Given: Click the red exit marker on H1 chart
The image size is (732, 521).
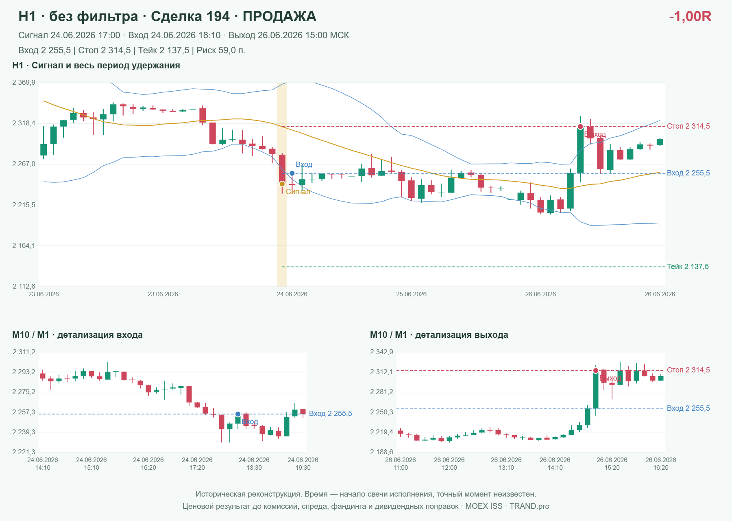Looking at the screenshot, I should [x=580, y=127].
